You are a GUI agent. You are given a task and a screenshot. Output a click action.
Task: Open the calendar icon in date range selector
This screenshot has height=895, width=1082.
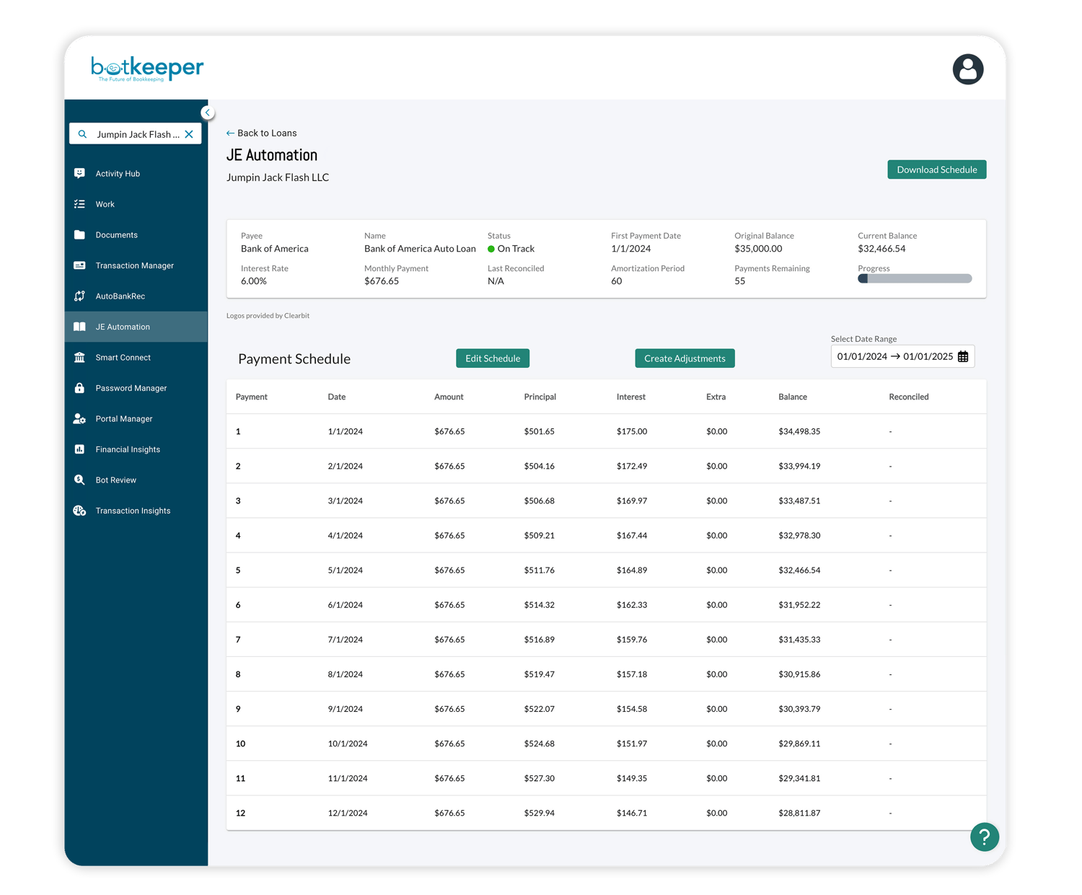click(x=964, y=356)
